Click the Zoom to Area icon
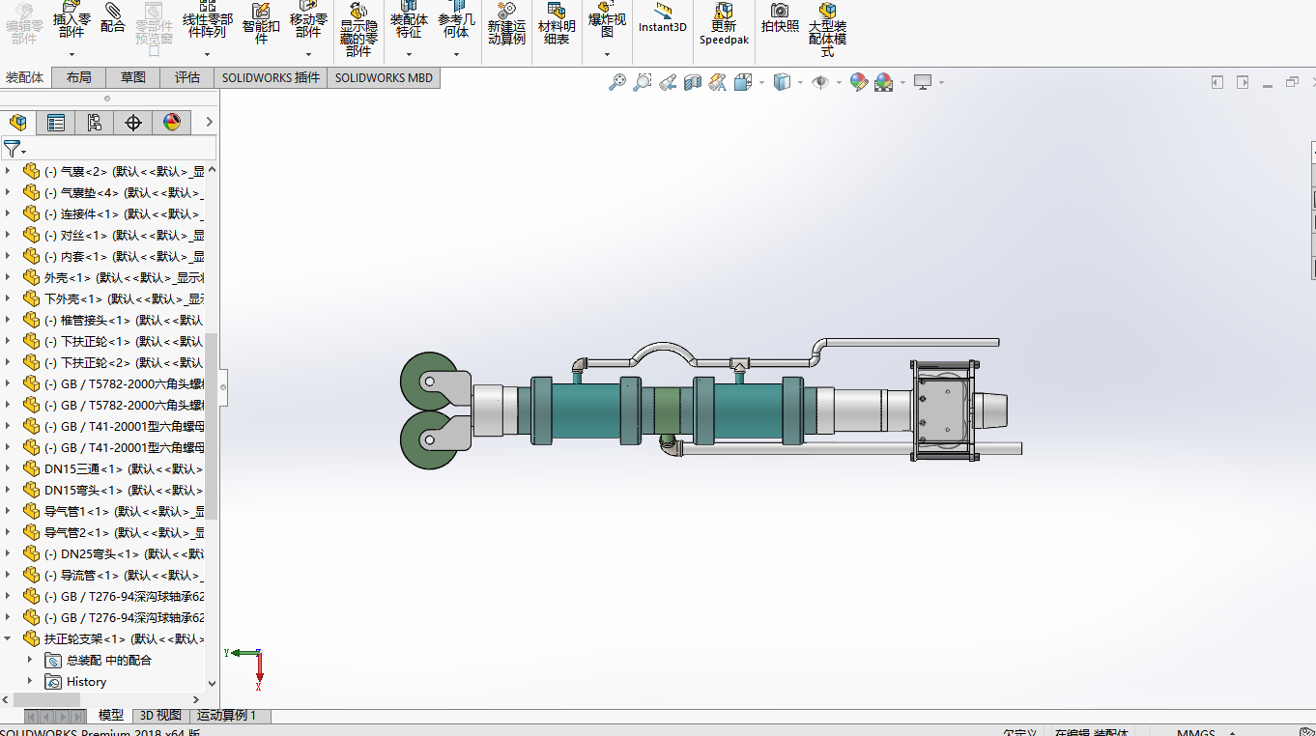This screenshot has height=736, width=1316. (x=643, y=83)
